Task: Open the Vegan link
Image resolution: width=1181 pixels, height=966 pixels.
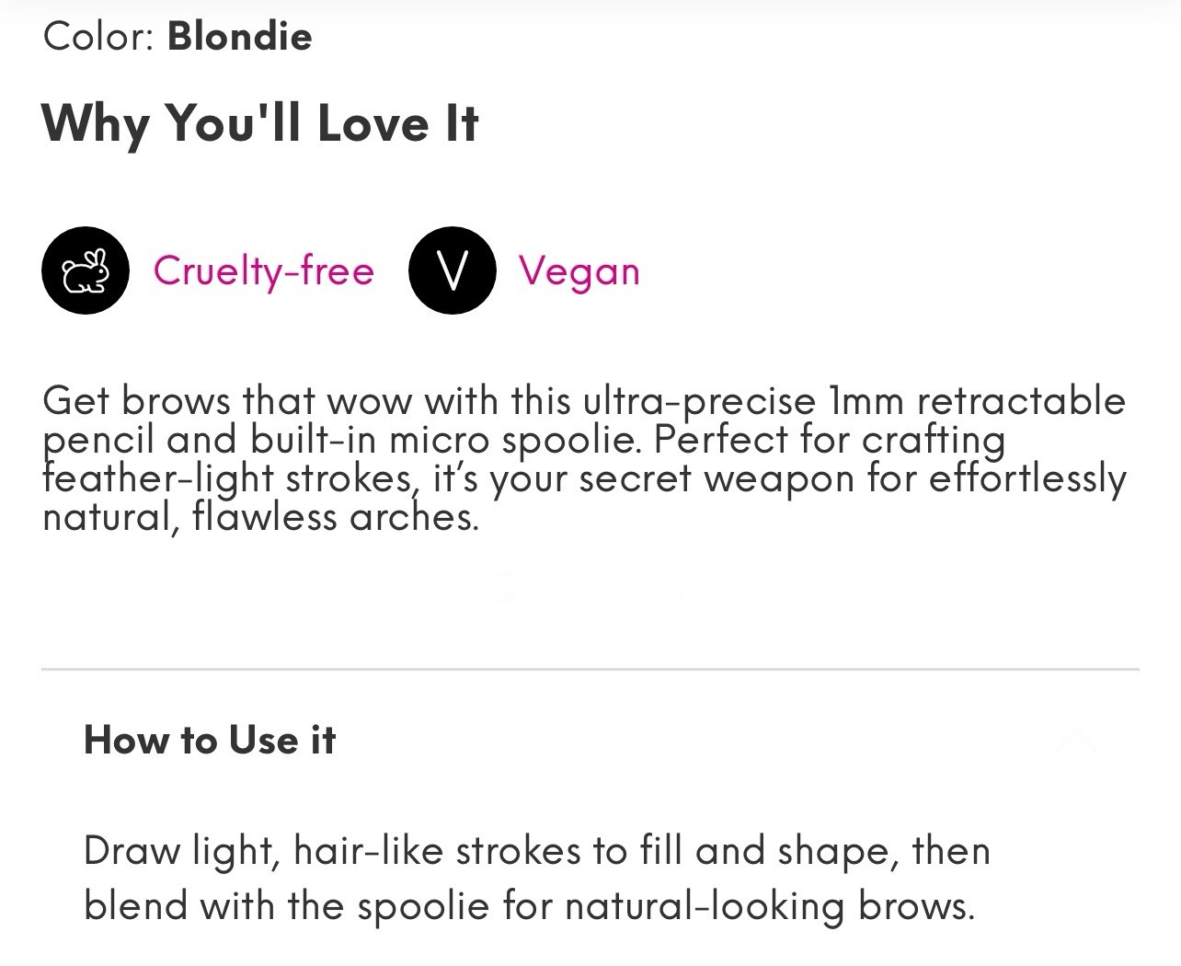Action: coord(579,270)
